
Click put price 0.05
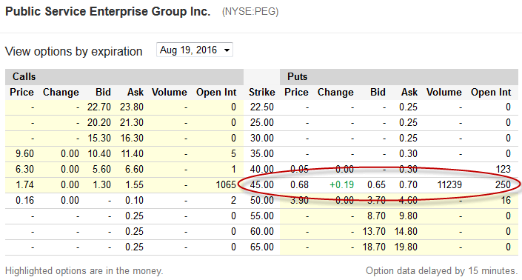point(299,169)
